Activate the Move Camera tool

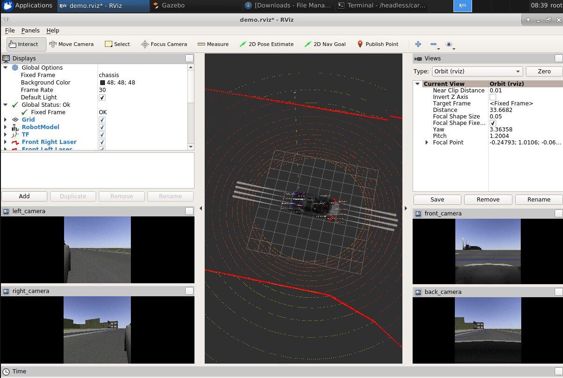click(x=71, y=44)
